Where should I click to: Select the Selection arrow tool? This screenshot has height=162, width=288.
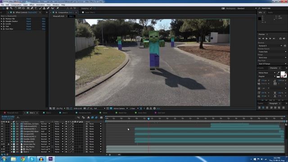click(x=3, y=8)
